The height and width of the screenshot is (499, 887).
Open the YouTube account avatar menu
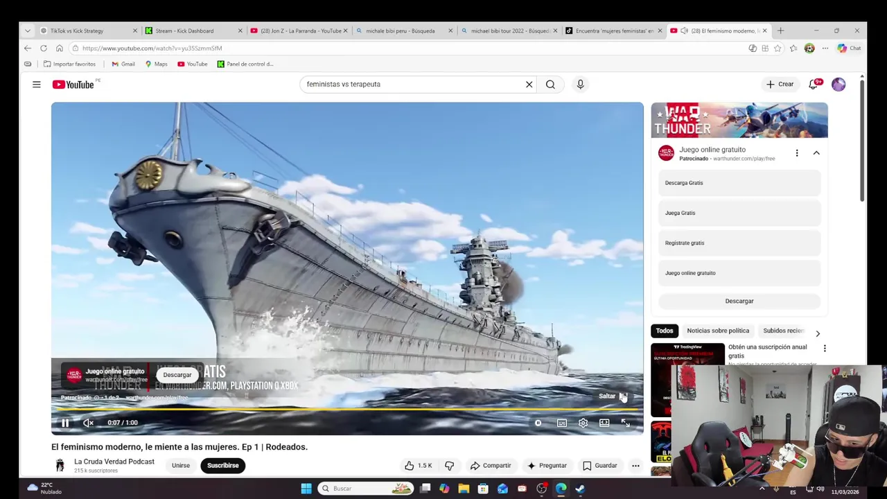[838, 85]
